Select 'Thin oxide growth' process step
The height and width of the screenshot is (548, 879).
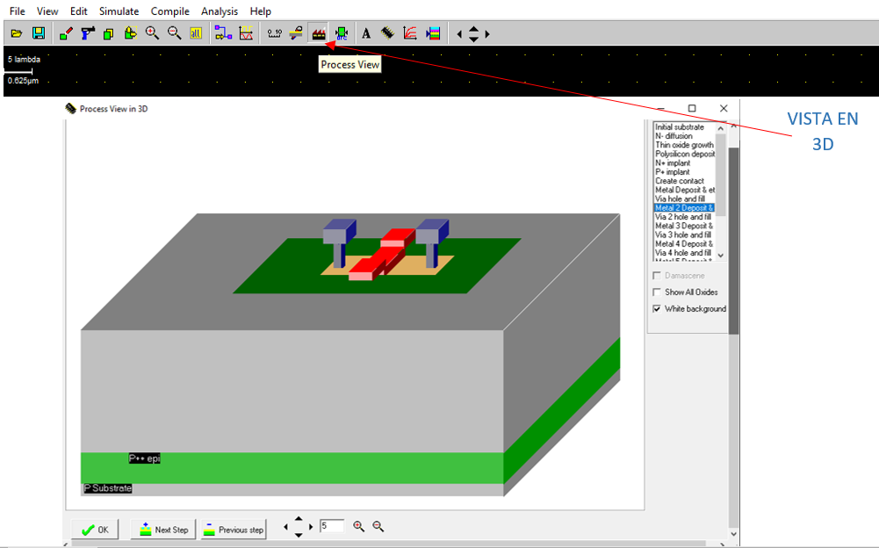[684, 145]
